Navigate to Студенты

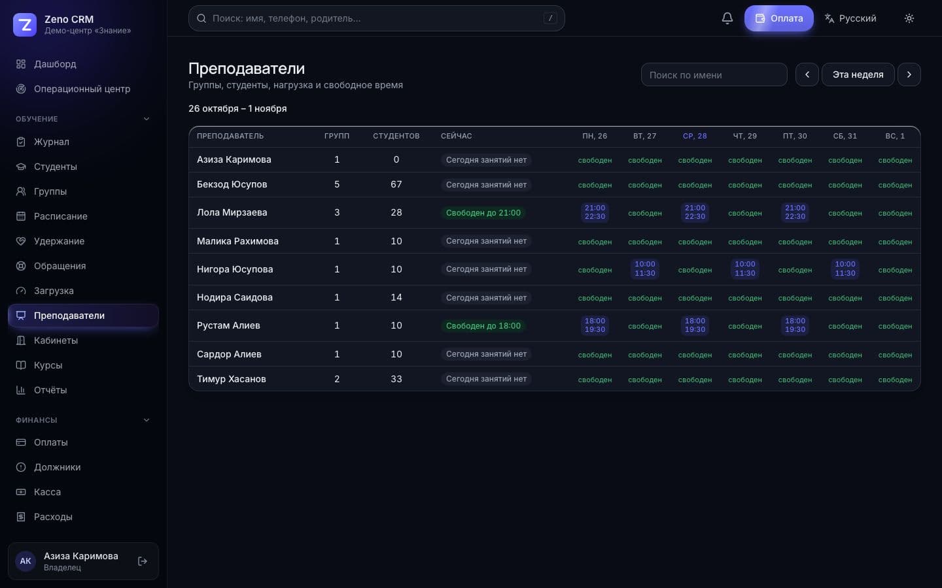[83, 167]
